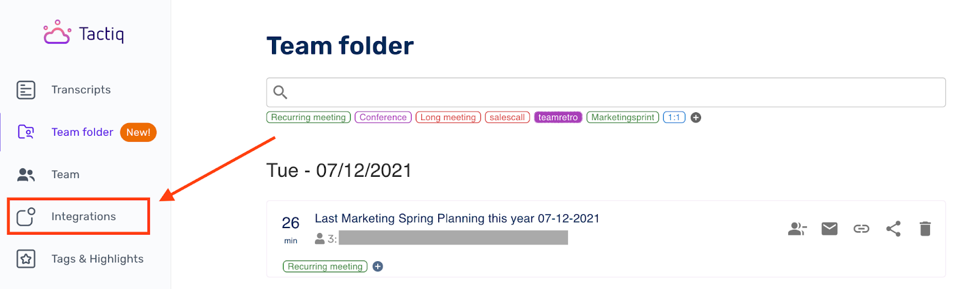Copy the meeting link icon

click(x=861, y=229)
